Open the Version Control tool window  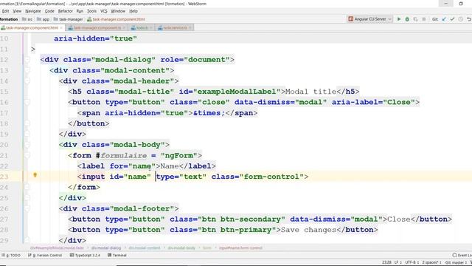pos(45,255)
